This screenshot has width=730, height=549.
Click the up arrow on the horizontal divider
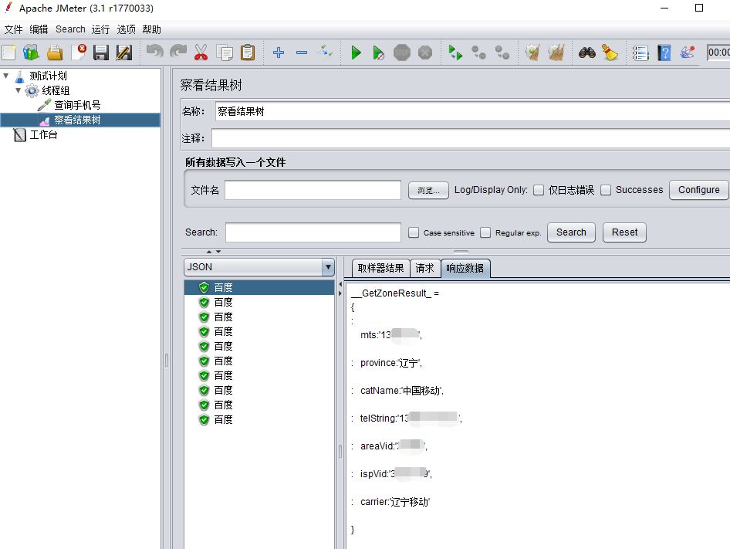click(x=209, y=252)
